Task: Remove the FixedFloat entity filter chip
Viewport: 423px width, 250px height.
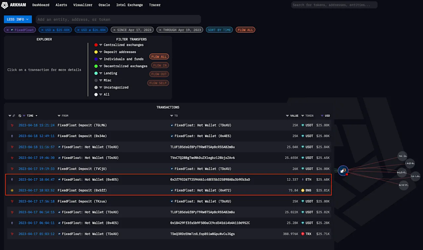Action: (x=8, y=30)
